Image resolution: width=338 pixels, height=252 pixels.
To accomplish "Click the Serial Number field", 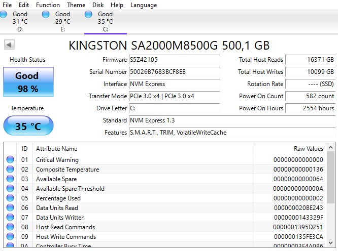I will [174, 71].
